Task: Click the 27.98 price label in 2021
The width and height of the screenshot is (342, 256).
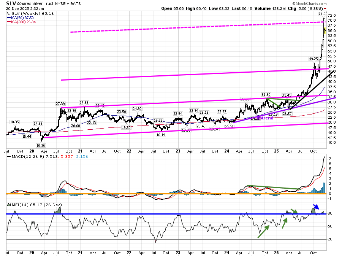Action: pyautogui.click(x=84, y=102)
